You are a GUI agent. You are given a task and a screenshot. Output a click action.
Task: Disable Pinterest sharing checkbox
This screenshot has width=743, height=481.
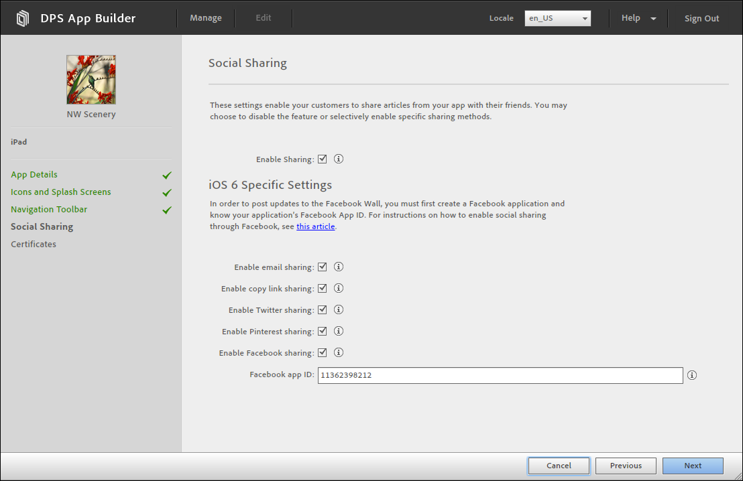tap(323, 331)
